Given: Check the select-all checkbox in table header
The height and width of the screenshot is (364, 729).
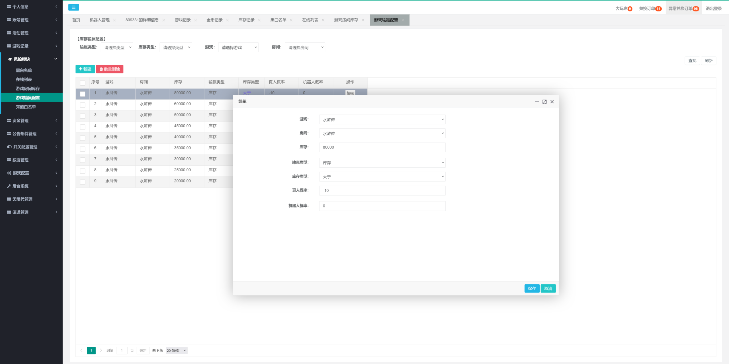Looking at the screenshot, I should tap(83, 83).
